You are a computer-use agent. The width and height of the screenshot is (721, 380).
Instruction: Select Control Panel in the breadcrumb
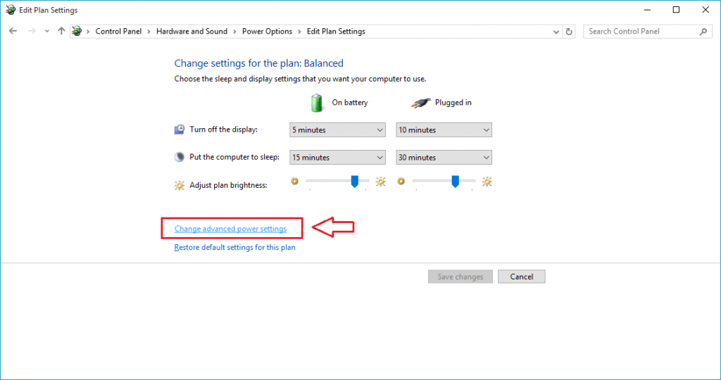coord(118,31)
